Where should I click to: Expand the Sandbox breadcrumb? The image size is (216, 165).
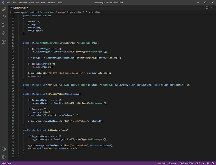[x=33, y=12]
